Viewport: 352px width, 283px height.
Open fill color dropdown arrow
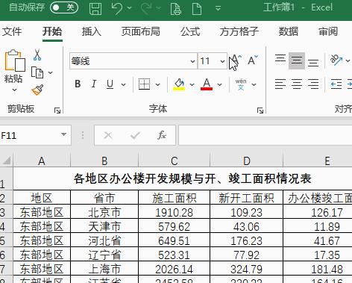click(192, 84)
